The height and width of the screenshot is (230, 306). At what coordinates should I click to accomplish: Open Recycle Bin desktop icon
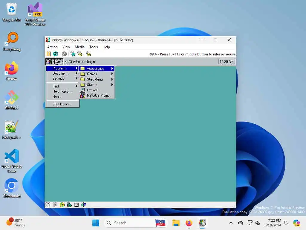tap(12, 12)
